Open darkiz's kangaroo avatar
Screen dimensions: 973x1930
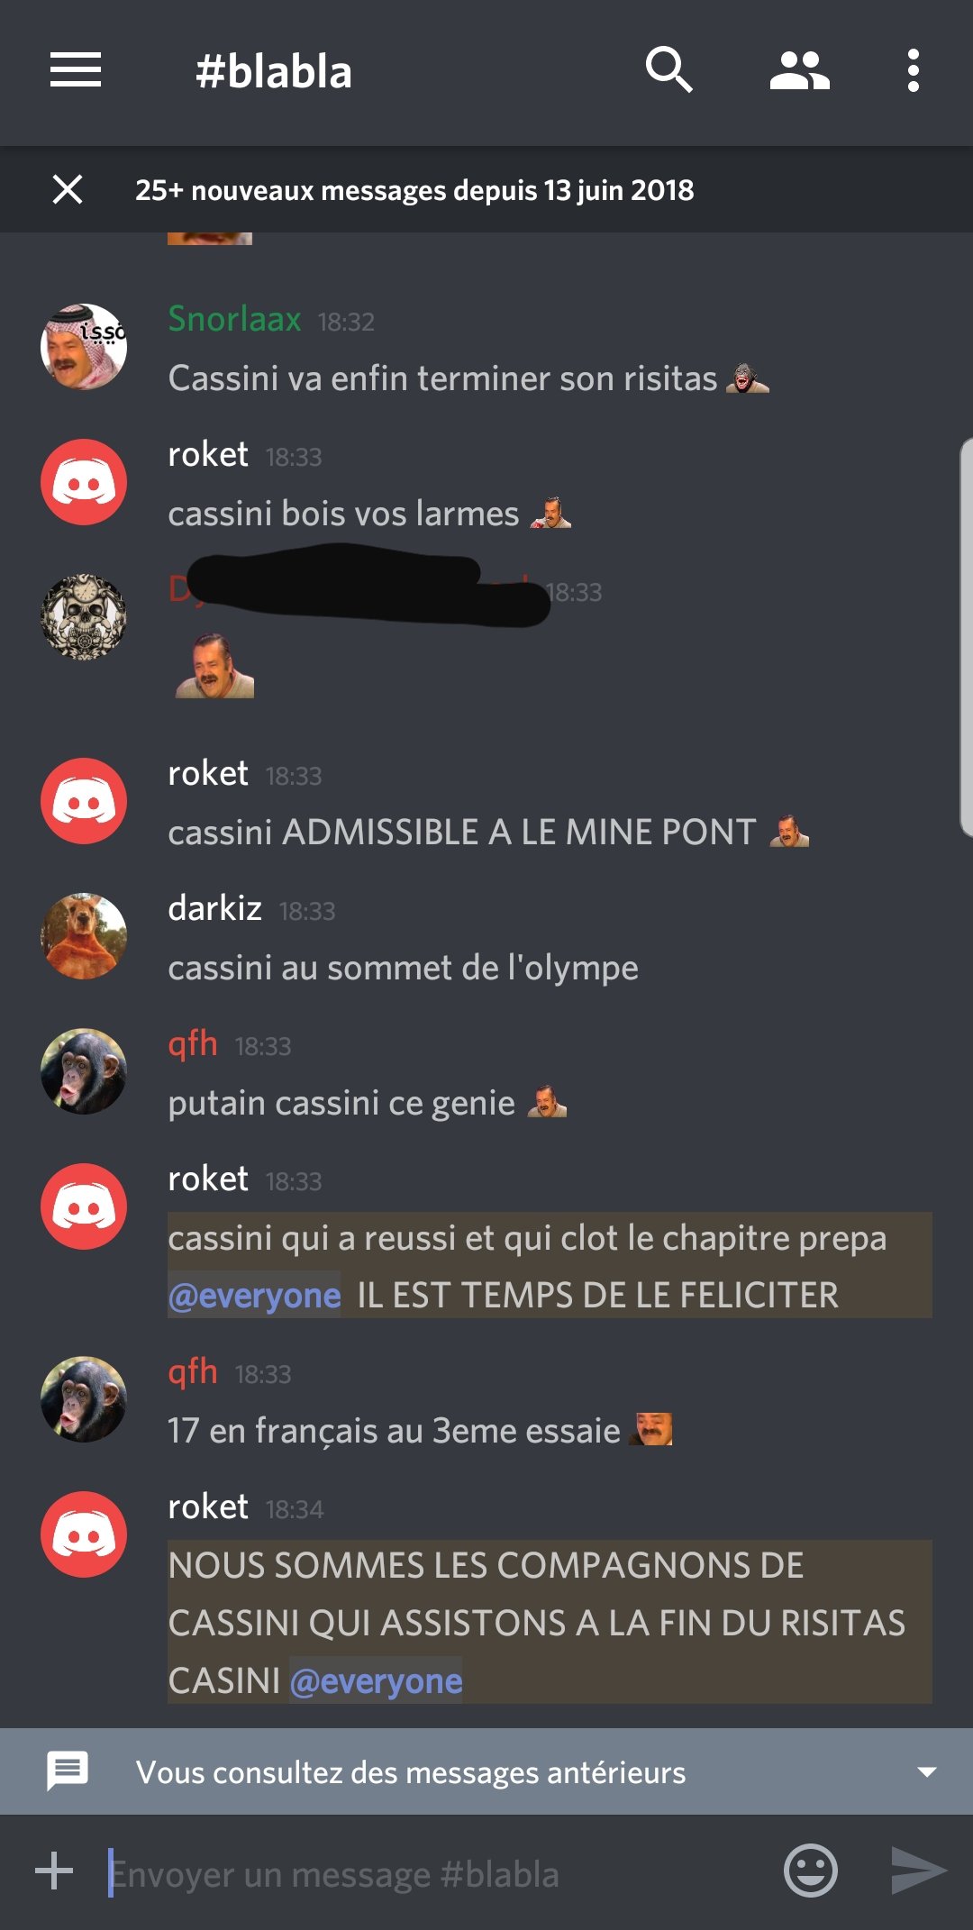click(84, 936)
